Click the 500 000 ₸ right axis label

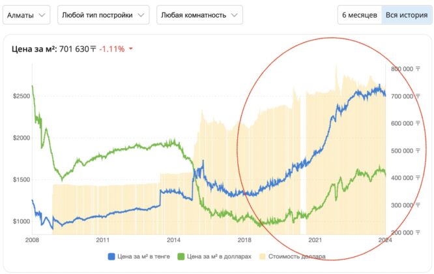point(405,151)
